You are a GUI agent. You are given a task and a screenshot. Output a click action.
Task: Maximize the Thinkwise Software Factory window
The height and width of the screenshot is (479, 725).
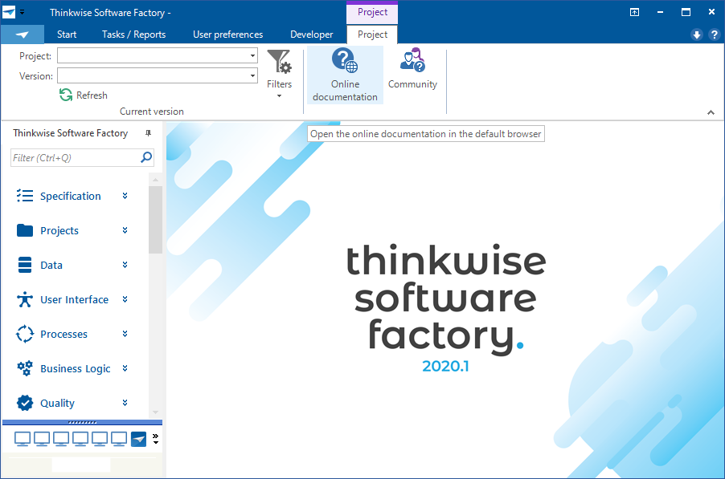(x=686, y=13)
